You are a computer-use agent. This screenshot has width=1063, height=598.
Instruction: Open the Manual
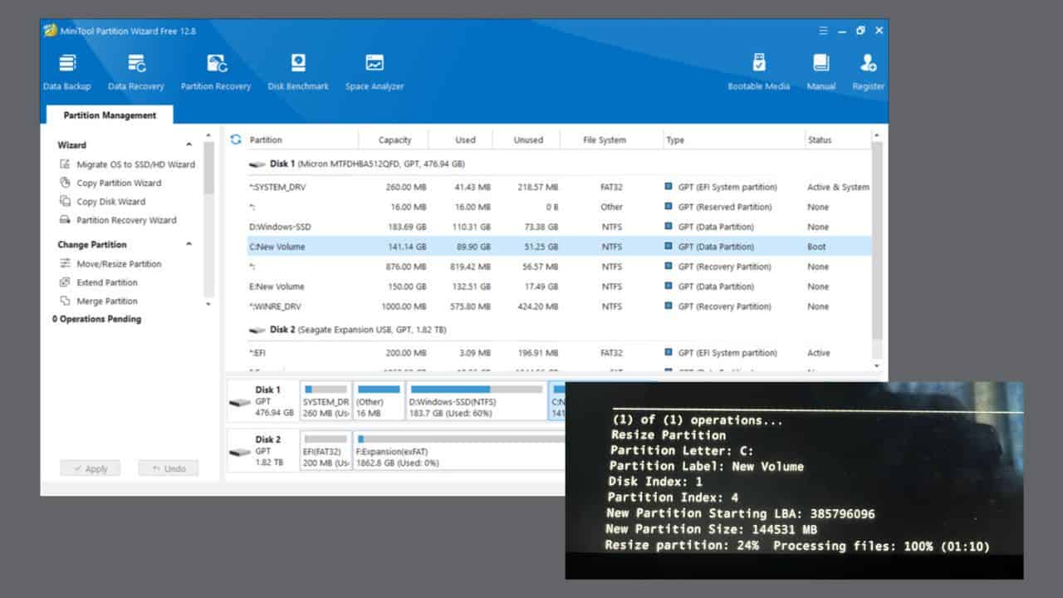click(821, 72)
